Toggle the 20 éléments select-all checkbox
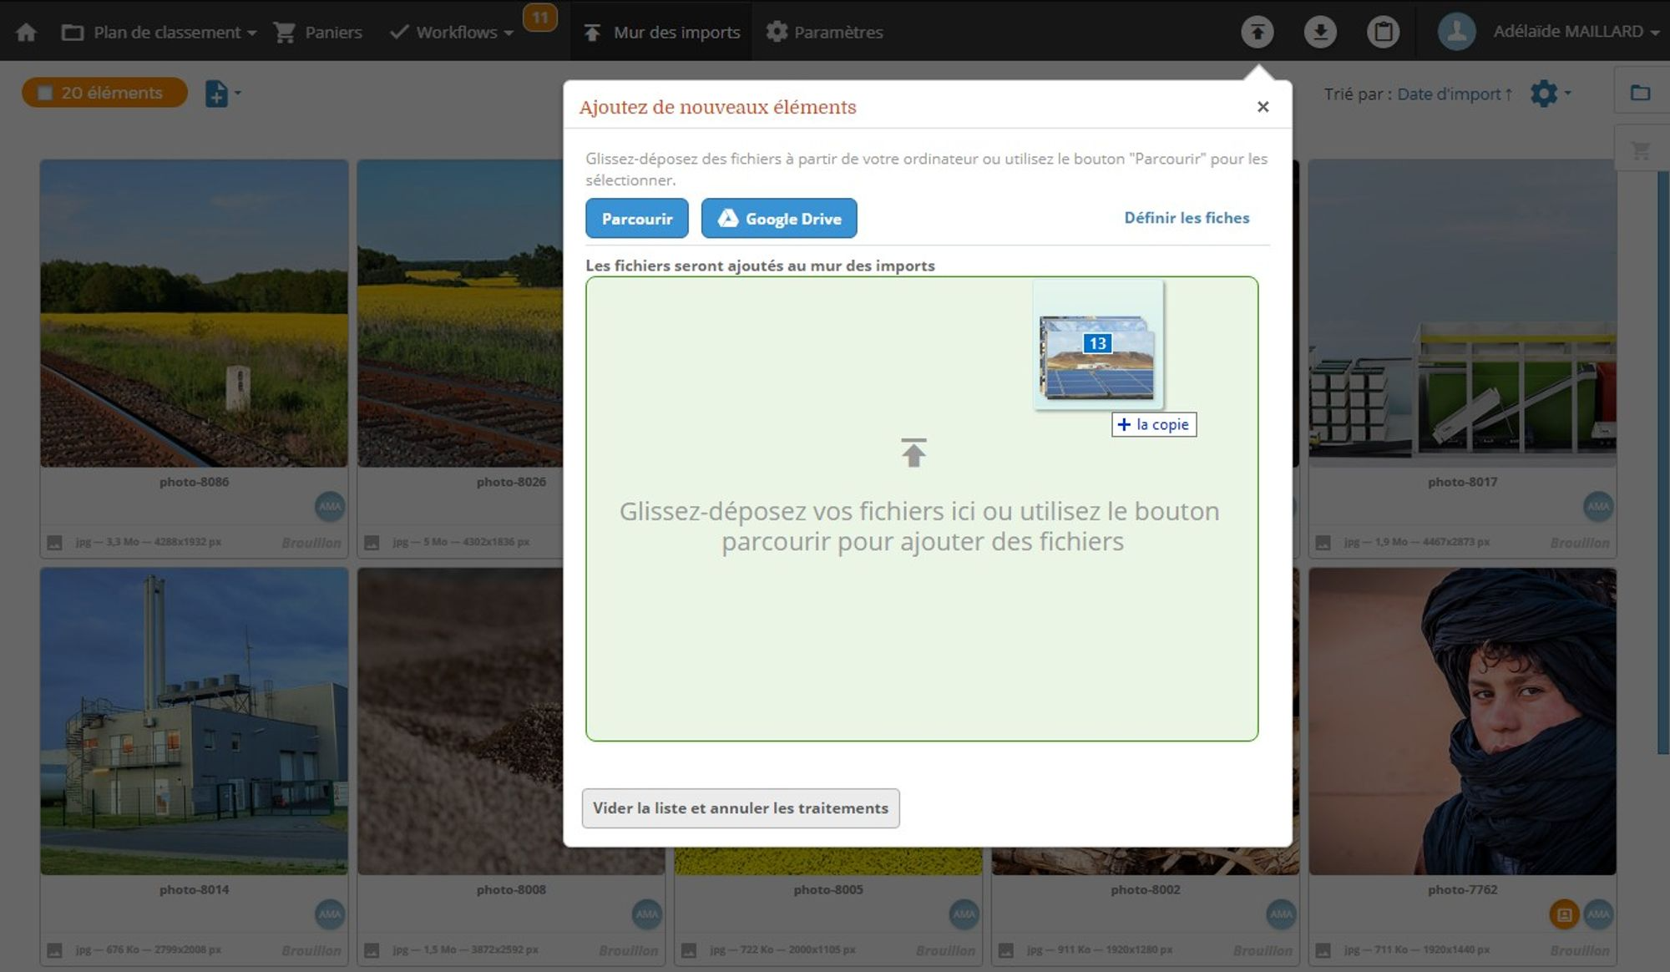Image resolution: width=1670 pixels, height=972 pixels. pyautogui.click(x=46, y=93)
